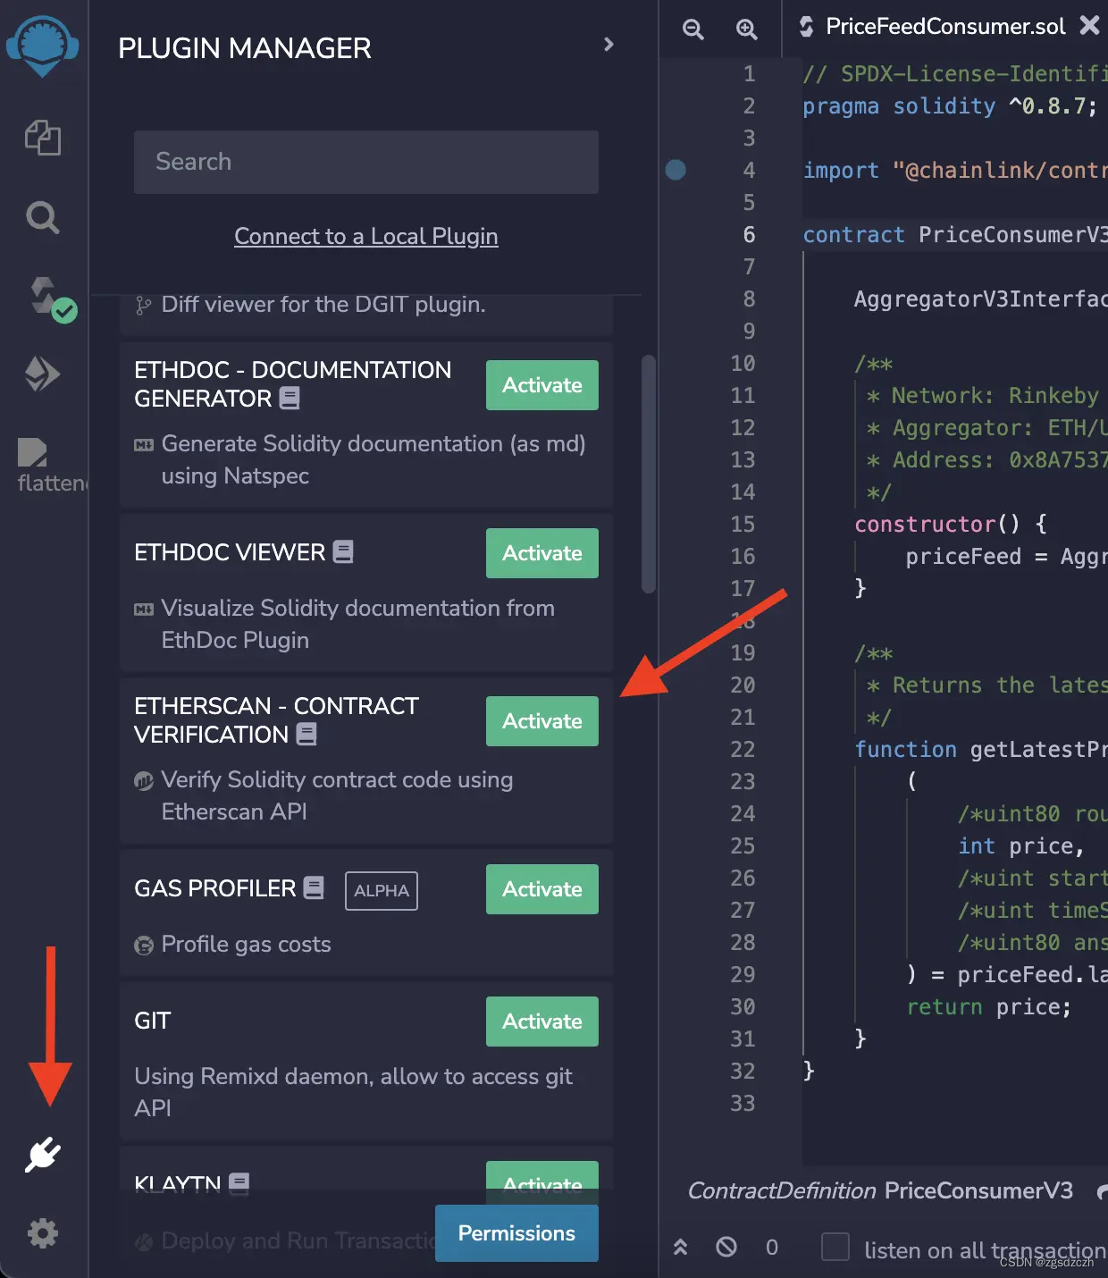
Task: Open documentation icon next to EthDoc Viewer
Action: pyautogui.click(x=343, y=551)
